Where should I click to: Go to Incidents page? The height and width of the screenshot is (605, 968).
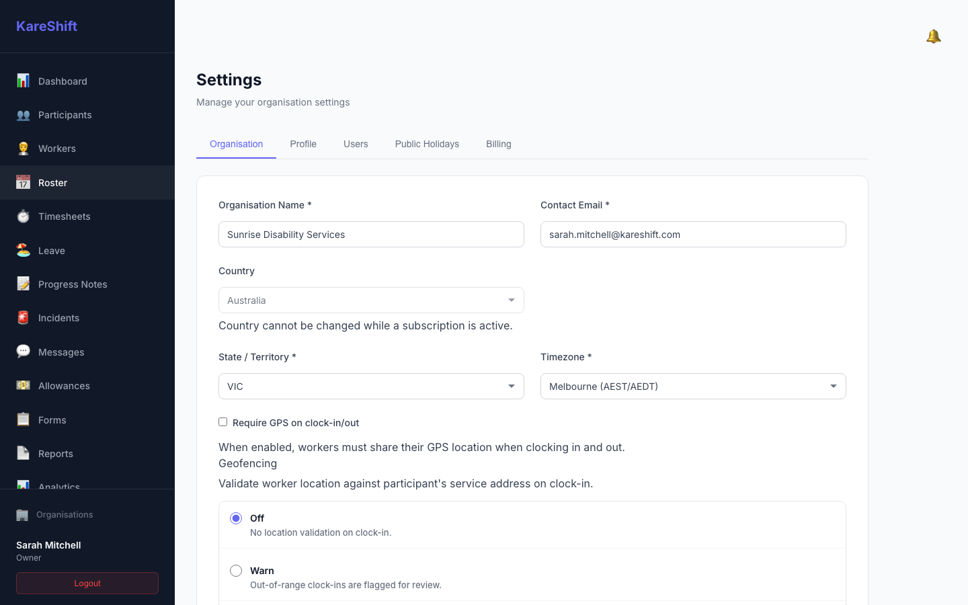click(x=87, y=318)
